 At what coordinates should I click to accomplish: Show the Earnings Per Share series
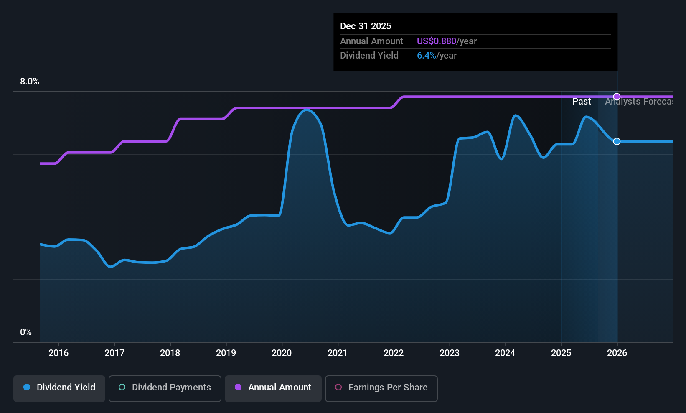pos(381,388)
